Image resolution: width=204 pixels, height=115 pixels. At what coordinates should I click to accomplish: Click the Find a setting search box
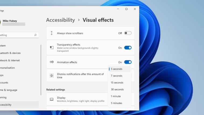(19, 35)
